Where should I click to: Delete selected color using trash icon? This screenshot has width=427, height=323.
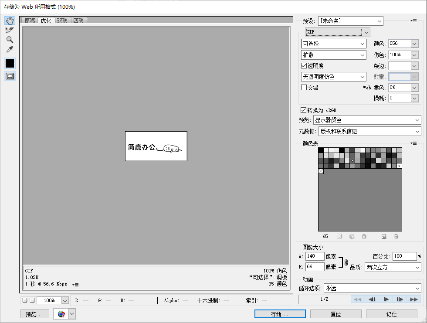396,236
